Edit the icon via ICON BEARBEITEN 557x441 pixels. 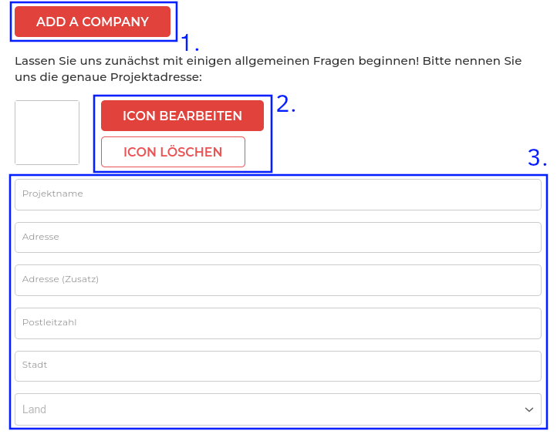182,116
